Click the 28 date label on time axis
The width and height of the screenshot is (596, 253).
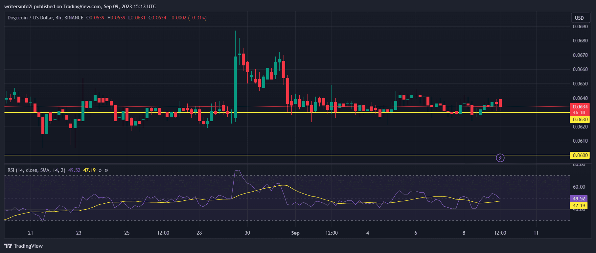[x=199, y=233]
